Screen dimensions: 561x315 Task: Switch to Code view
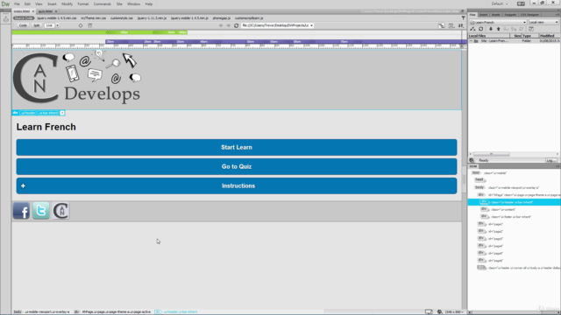pyautogui.click(x=23, y=25)
